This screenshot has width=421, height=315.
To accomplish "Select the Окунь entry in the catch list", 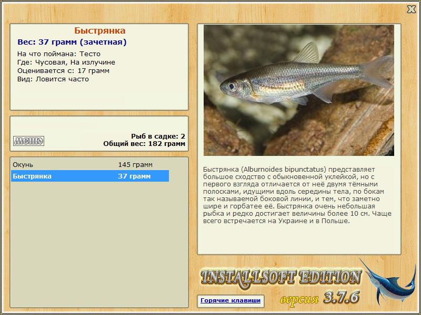I will click(x=90, y=164).
